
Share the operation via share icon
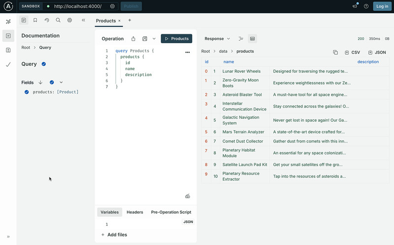point(133,39)
